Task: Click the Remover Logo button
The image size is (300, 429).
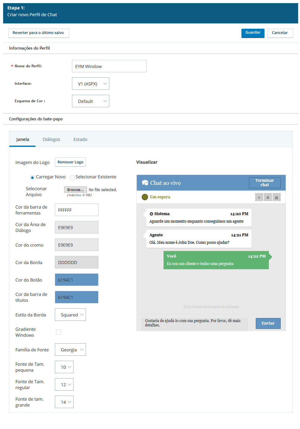Action: tap(70, 162)
